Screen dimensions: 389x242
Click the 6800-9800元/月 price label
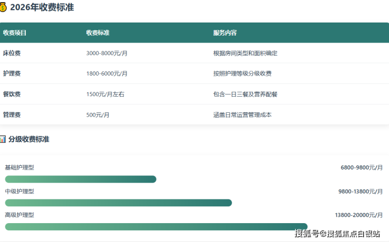[361, 167]
